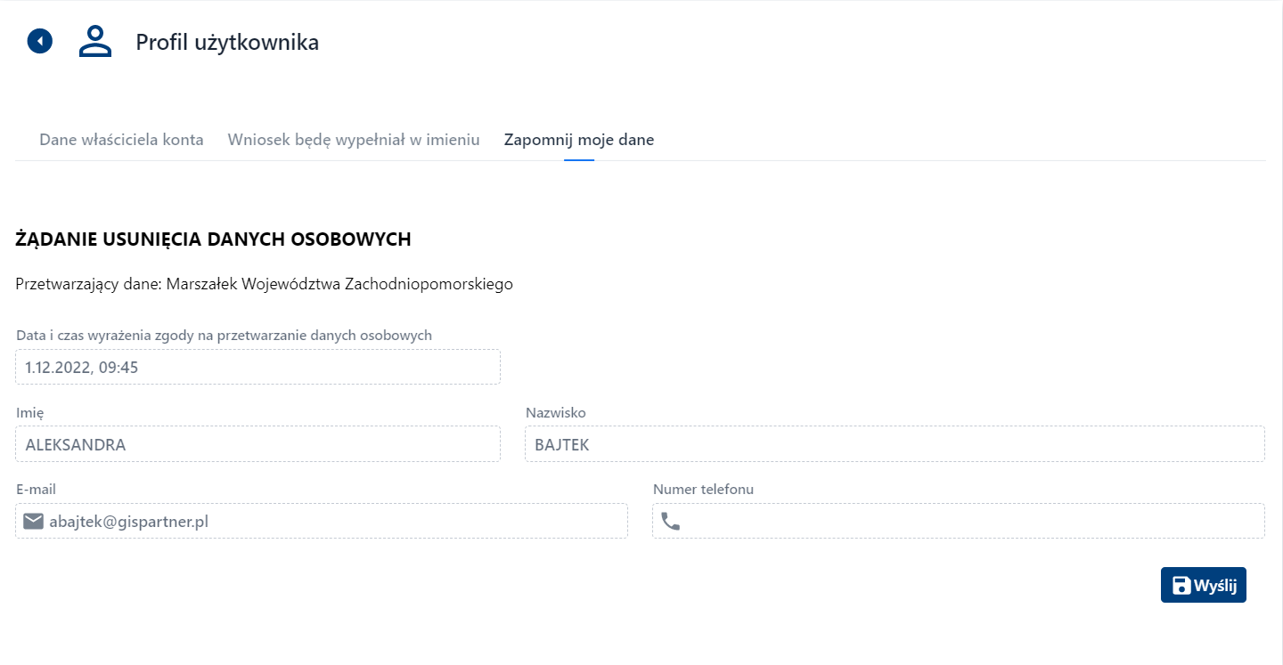Select the consent date field showing 1.12.2022
The width and height of the screenshot is (1283, 665).
pos(257,367)
